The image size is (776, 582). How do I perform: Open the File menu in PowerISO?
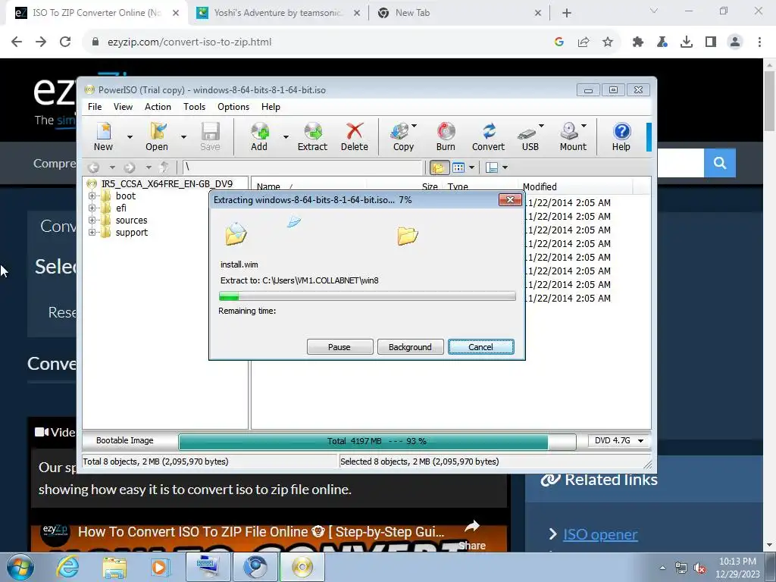(95, 106)
